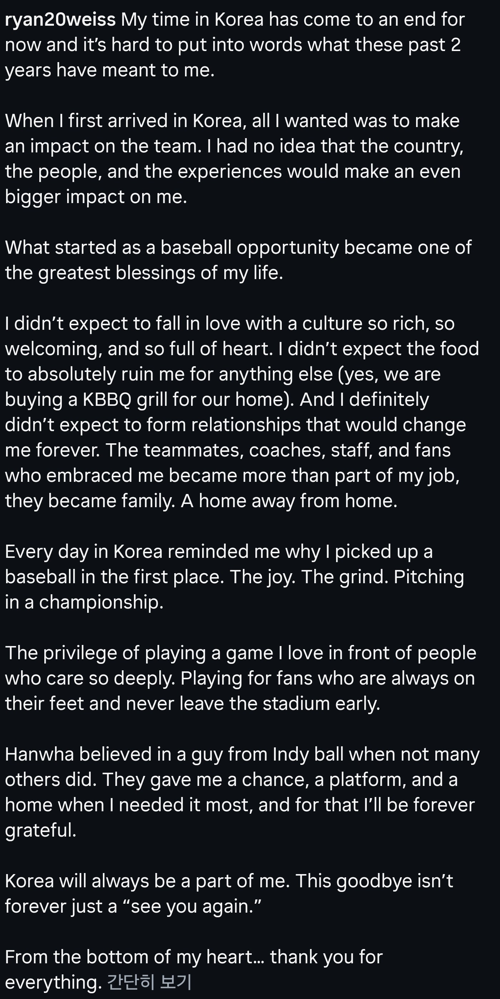Click the phrase "Every day in Korea"
500x999 pixels.
click(84, 551)
